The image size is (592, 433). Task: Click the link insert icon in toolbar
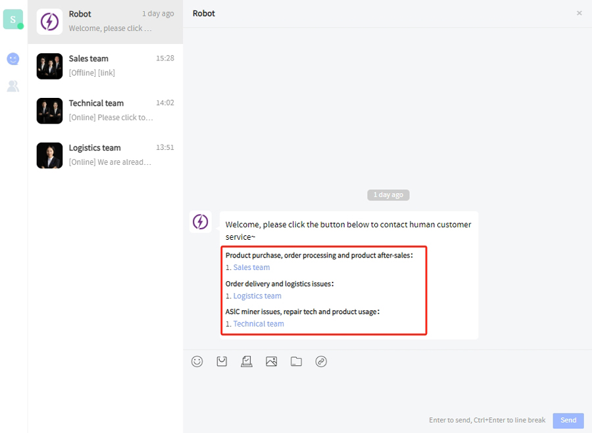[x=321, y=361]
